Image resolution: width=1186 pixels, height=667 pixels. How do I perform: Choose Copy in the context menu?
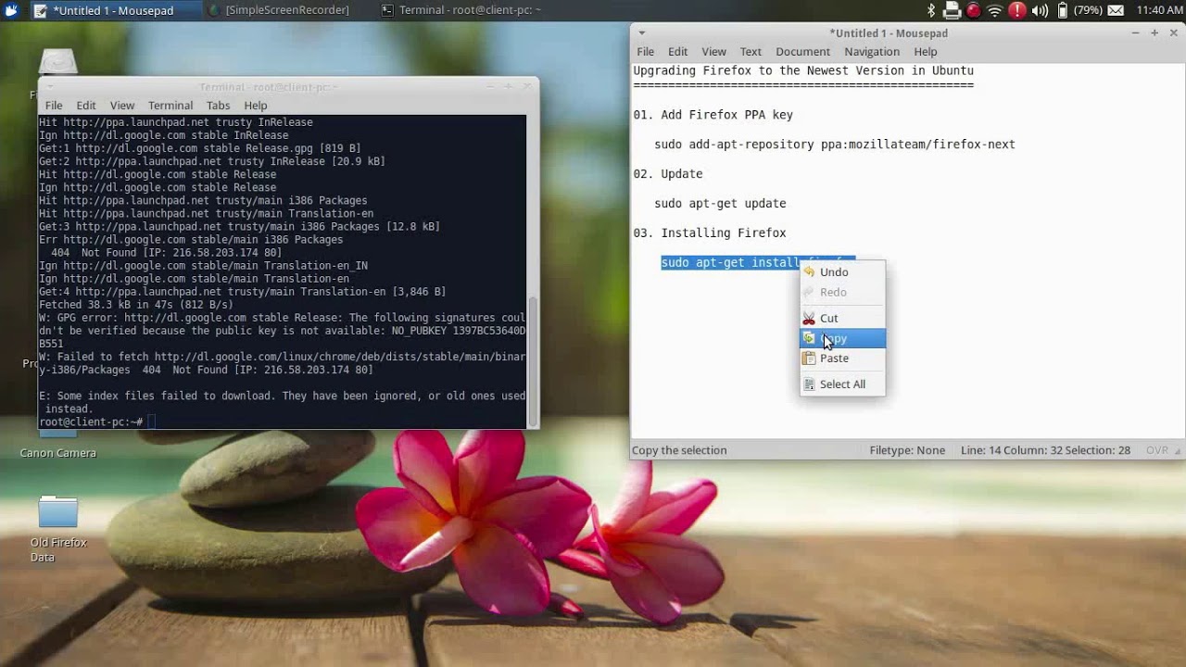(842, 339)
